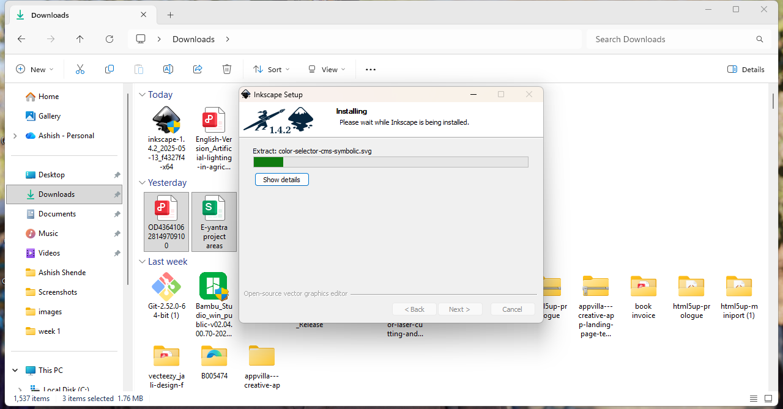Open the View dropdown menu
The width and height of the screenshot is (783, 409).
click(x=327, y=69)
